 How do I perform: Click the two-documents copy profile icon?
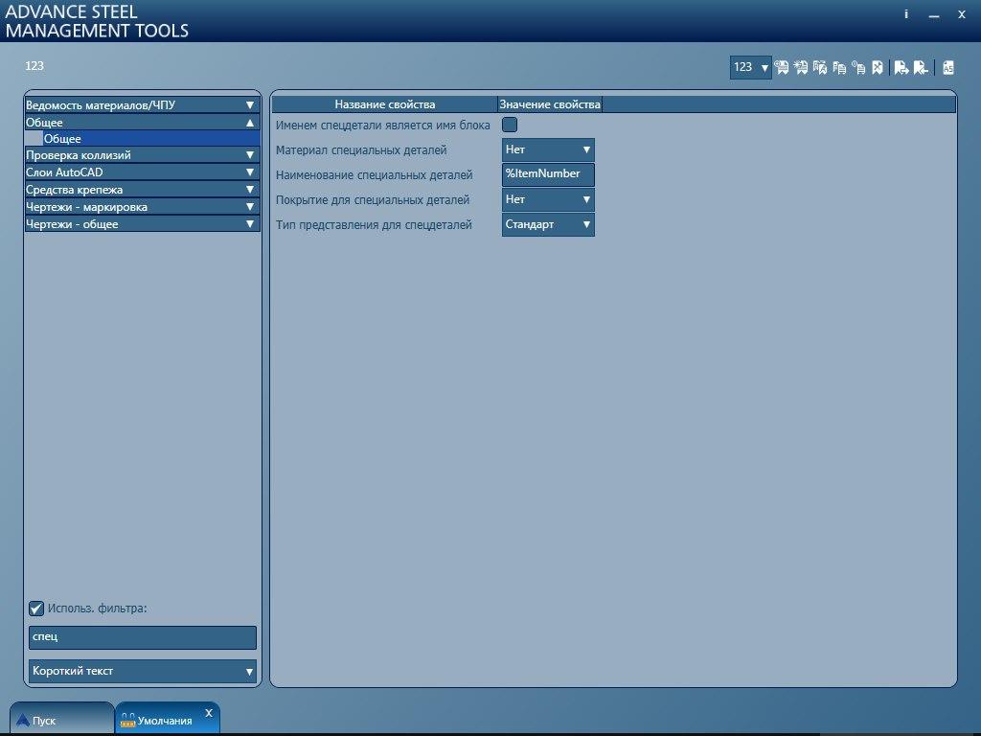tap(839, 67)
